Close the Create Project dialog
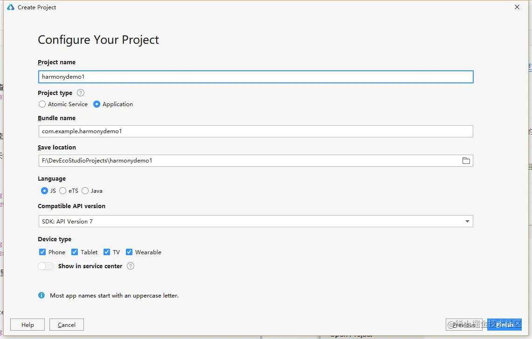The image size is (532, 339). (517, 7)
